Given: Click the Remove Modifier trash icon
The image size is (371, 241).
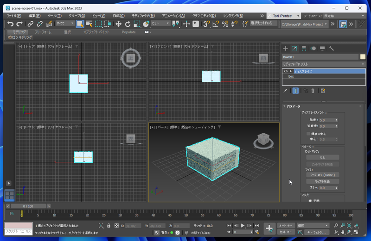Looking at the screenshot, I should click(313, 91).
